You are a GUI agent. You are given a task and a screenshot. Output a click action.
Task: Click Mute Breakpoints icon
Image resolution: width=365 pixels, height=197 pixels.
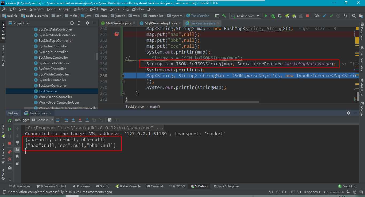coord(10,159)
